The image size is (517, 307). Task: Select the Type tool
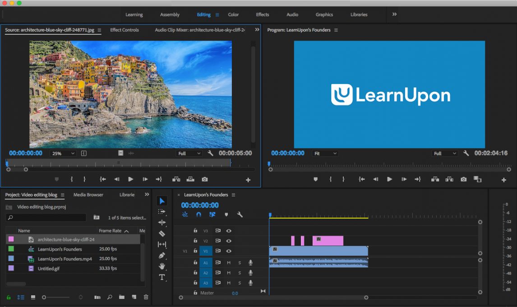[x=162, y=277]
